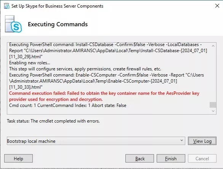Click the empty scrollbar track above the thumb

(x=213, y=75)
